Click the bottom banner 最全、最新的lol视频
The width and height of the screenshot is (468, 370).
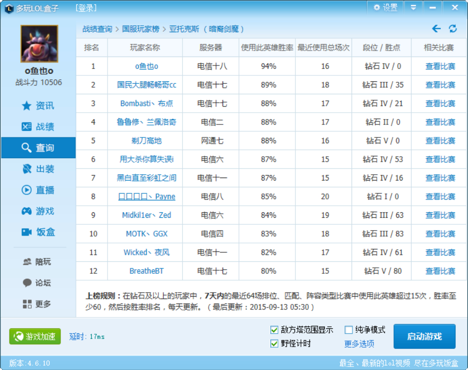pos(399,363)
